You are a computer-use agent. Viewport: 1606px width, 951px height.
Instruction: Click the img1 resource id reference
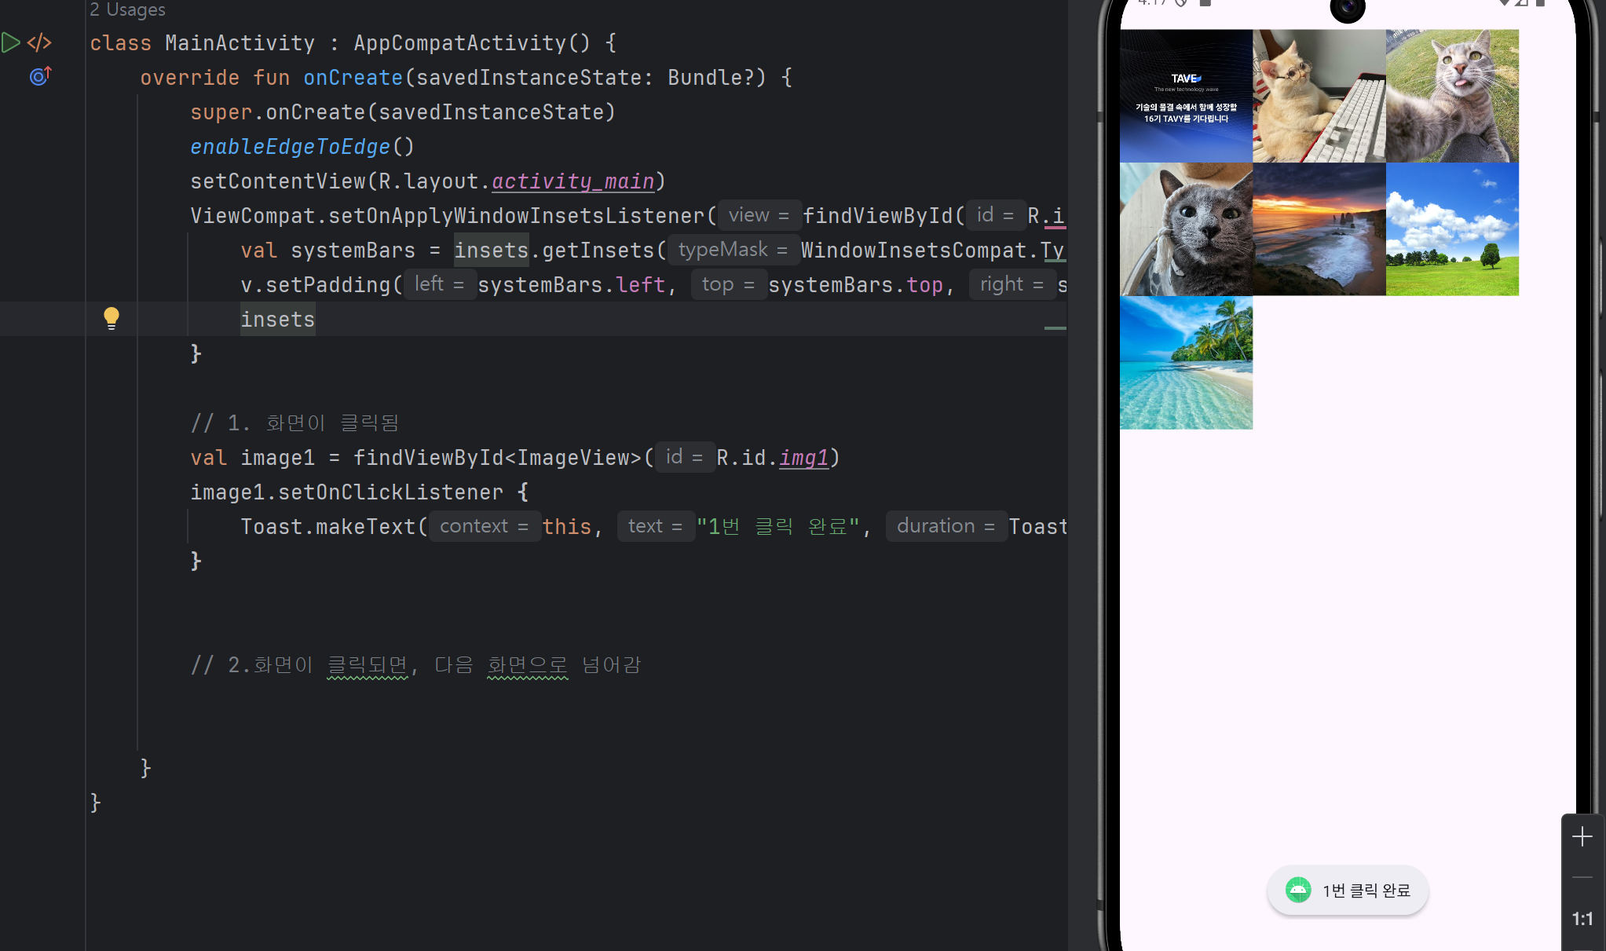tap(803, 458)
